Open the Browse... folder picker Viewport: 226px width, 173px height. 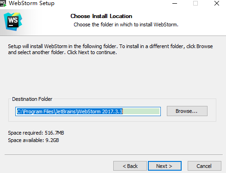187,111
